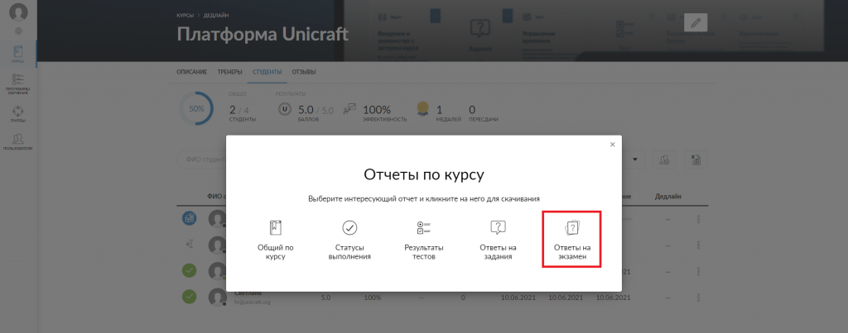Click the pencil edit course button
The width and height of the screenshot is (848, 333).
click(x=696, y=22)
